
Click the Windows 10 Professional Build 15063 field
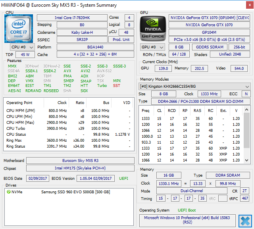click(187, 220)
